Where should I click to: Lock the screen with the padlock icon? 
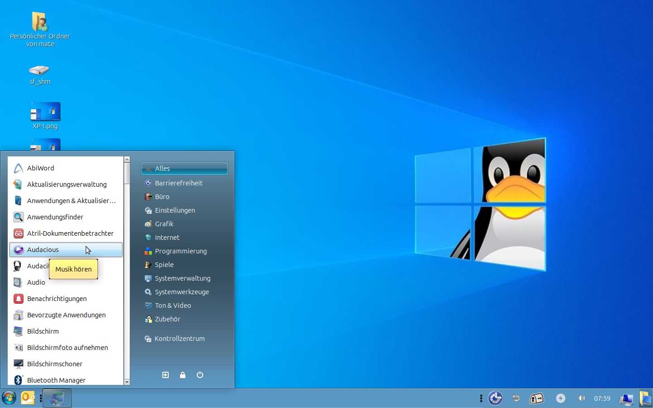coord(182,375)
